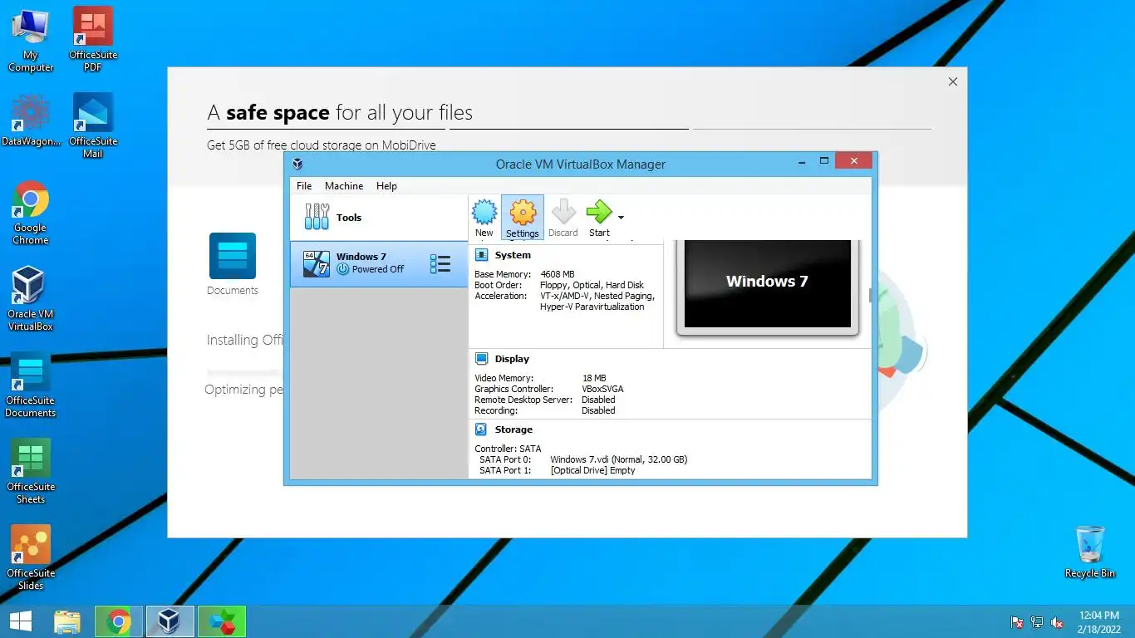Click '[Optical Drive] Empty' text
This screenshot has height=638, width=1135.
coord(592,470)
